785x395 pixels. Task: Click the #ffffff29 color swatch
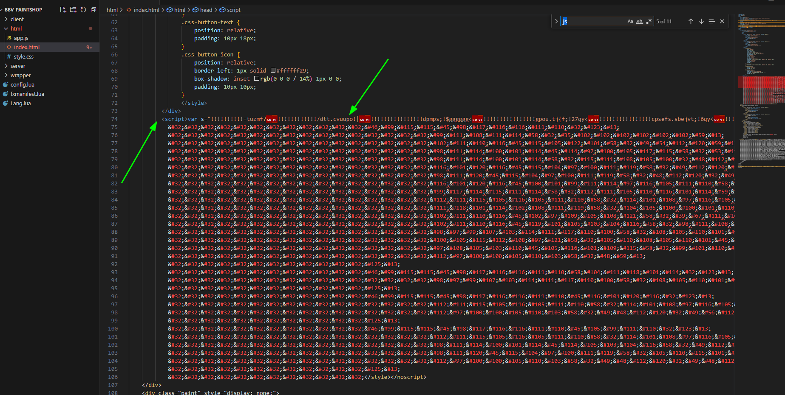coord(273,71)
